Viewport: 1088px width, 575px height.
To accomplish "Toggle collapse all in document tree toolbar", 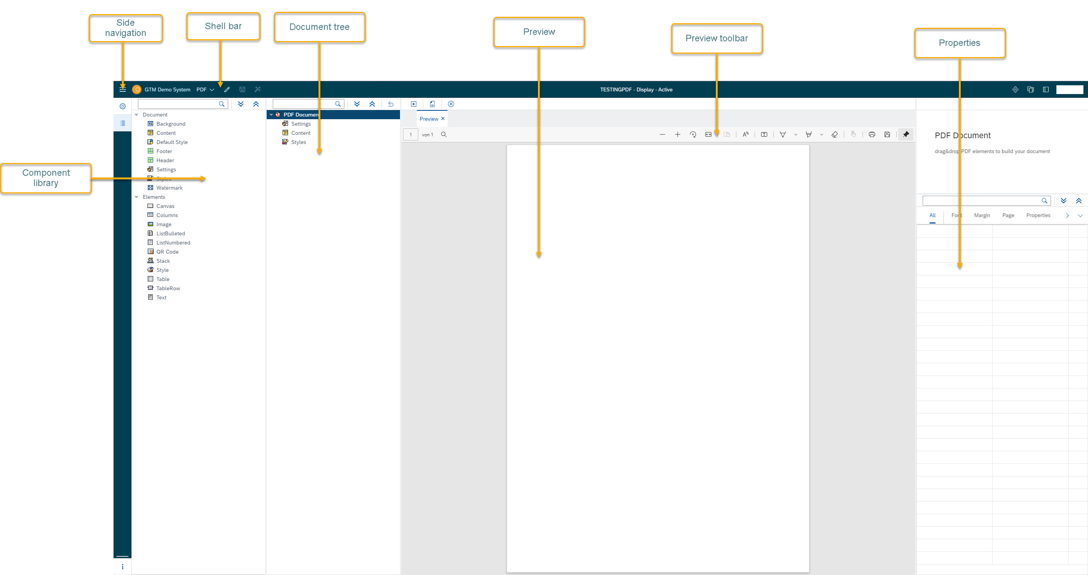I will tap(371, 104).
